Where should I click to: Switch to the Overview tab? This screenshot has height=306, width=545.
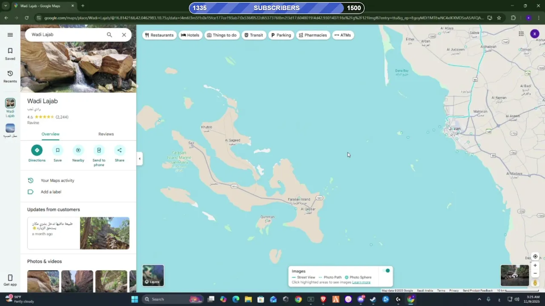click(50, 134)
